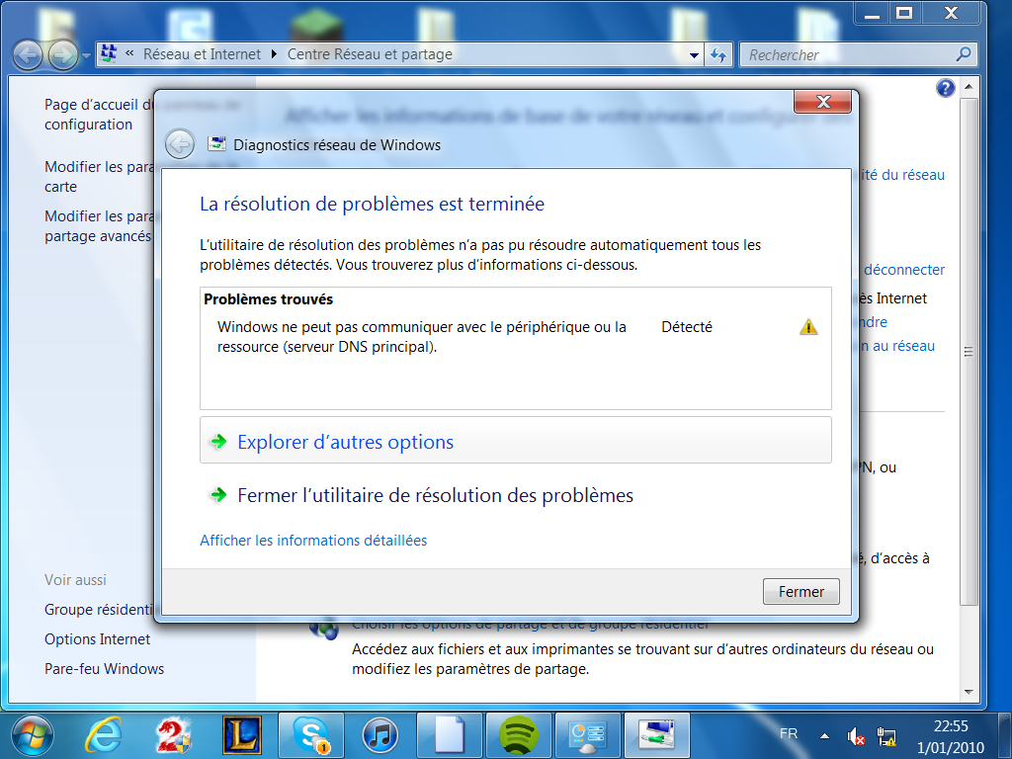Viewport: 1012px width, 759px height.
Task: Open recent pages dropdown next to forward arrow
Action: pyautogui.click(x=87, y=56)
